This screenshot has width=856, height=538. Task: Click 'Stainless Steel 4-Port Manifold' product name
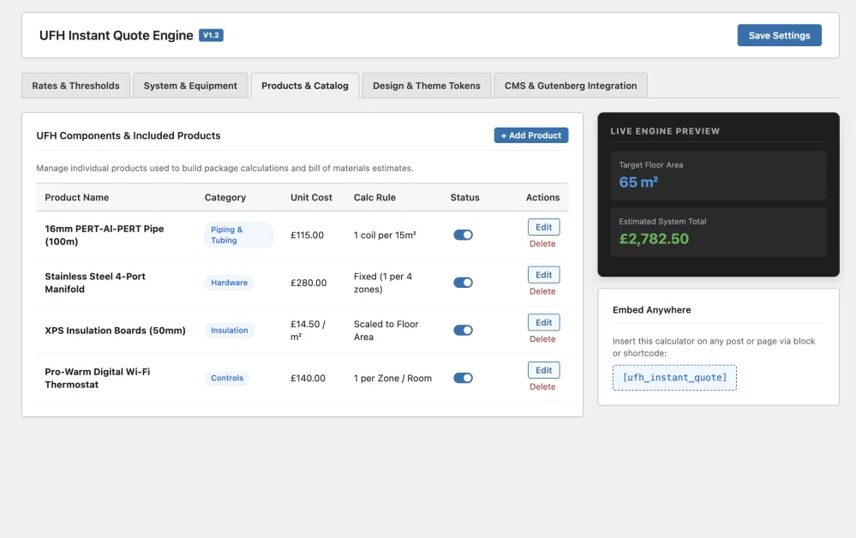coord(95,283)
